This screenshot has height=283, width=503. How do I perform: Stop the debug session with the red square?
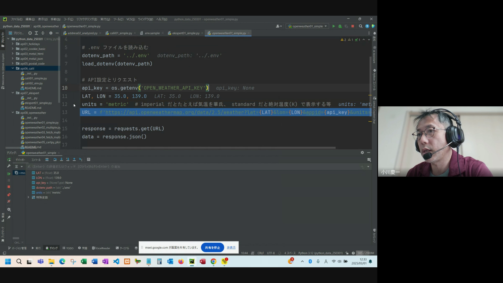[9, 187]
